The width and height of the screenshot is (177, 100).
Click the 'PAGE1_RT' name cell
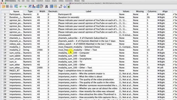tap(16, 71)
